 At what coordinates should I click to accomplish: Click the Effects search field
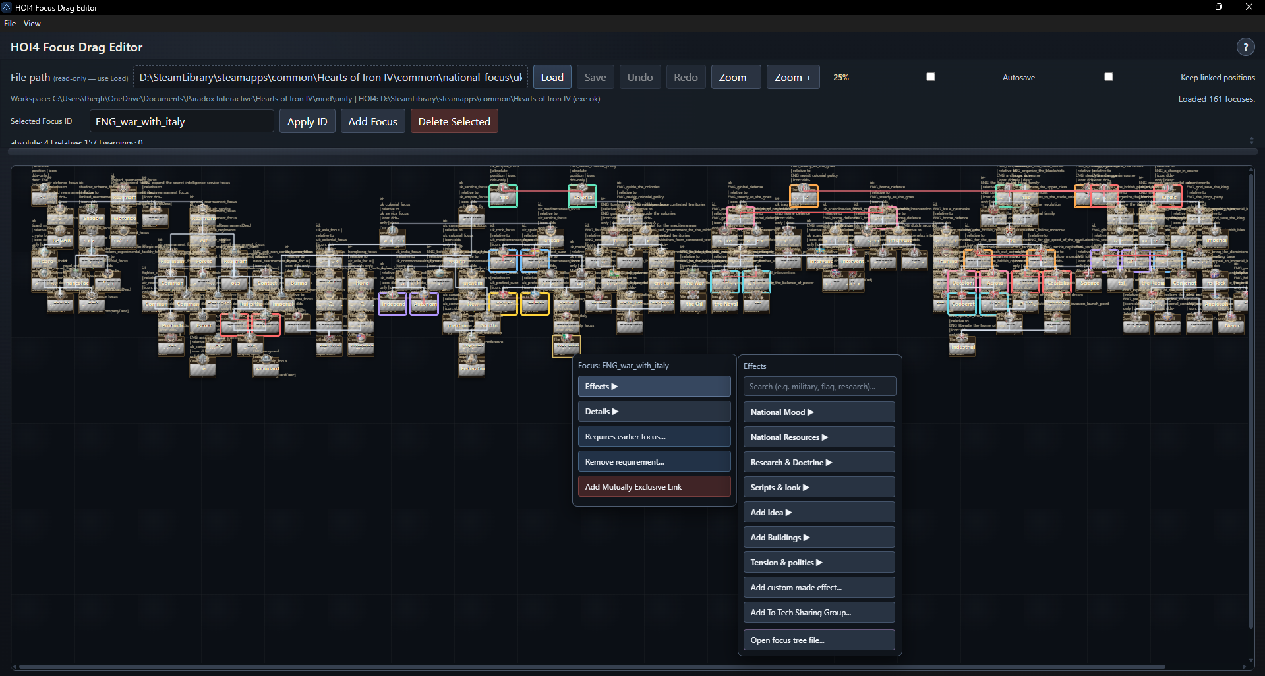tap(819, 386)
